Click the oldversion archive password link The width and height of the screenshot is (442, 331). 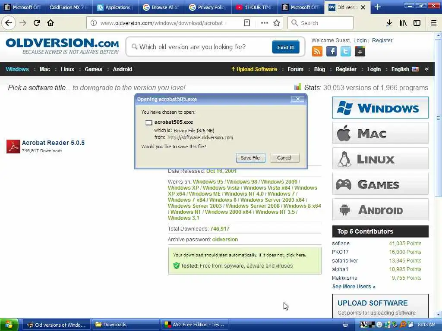225,240
